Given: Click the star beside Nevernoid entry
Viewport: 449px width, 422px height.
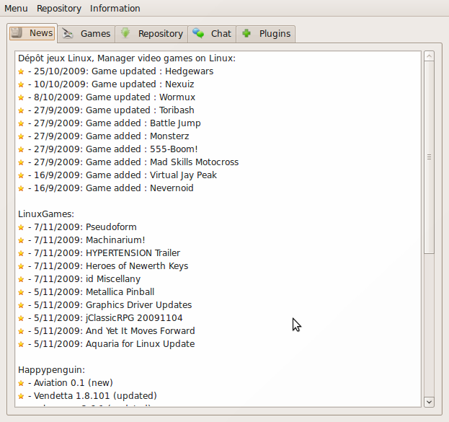Looking at the screenshot, I should point(21,188).
